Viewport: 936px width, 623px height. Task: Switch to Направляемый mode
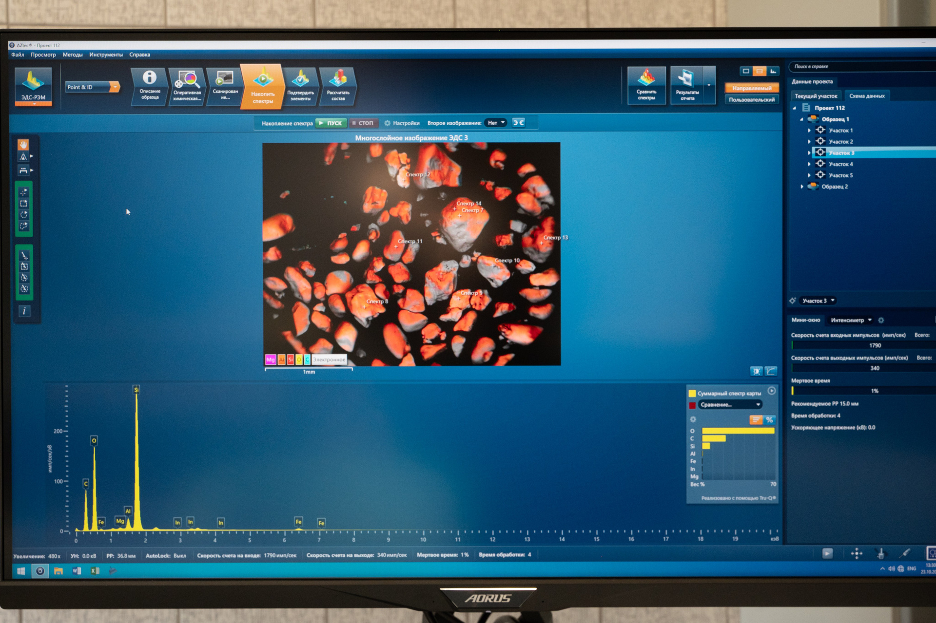coord(751,88)
